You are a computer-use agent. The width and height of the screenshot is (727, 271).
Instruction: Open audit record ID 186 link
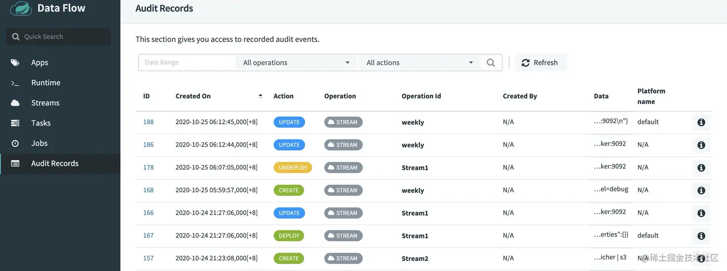(x=149, y=144)
